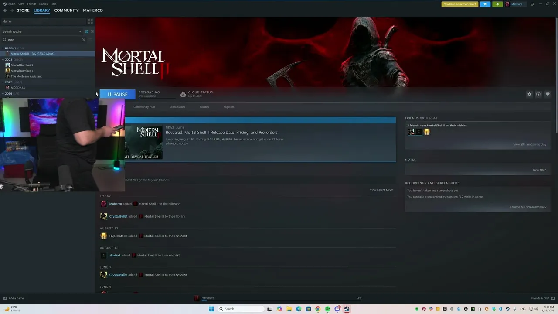558x314 pixels.
Task: Select Mortal Kombat 11 in library
Action: click(x=23, y=71)
